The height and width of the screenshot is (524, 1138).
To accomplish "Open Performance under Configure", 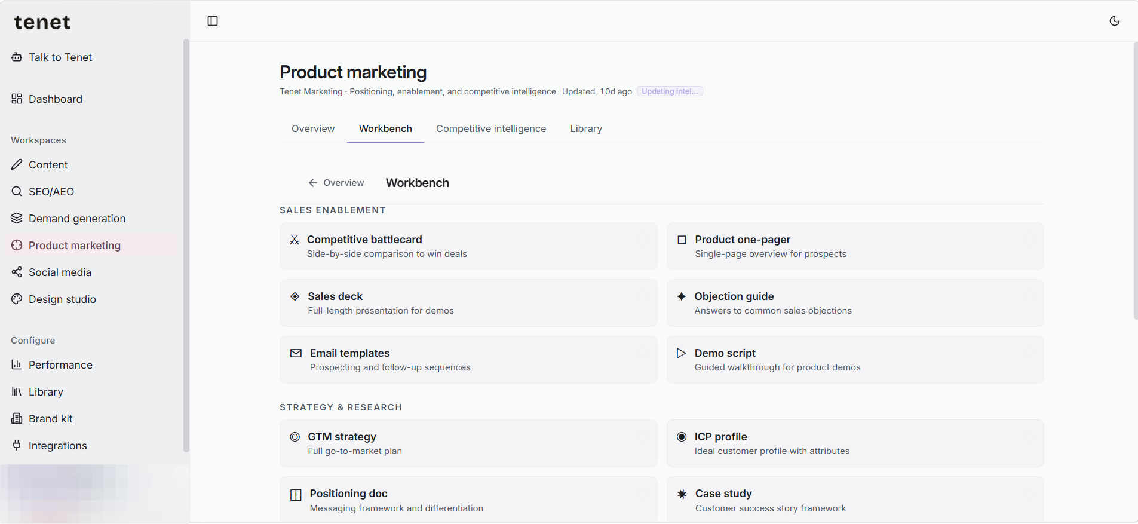I will point(90,365).
